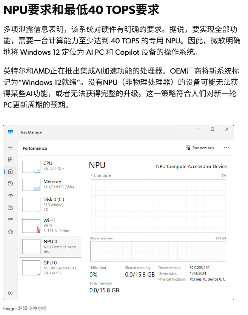Click the CPU usage graph thumbnail
The height and width of the screenshot is (315, 248).
point(31,167)
